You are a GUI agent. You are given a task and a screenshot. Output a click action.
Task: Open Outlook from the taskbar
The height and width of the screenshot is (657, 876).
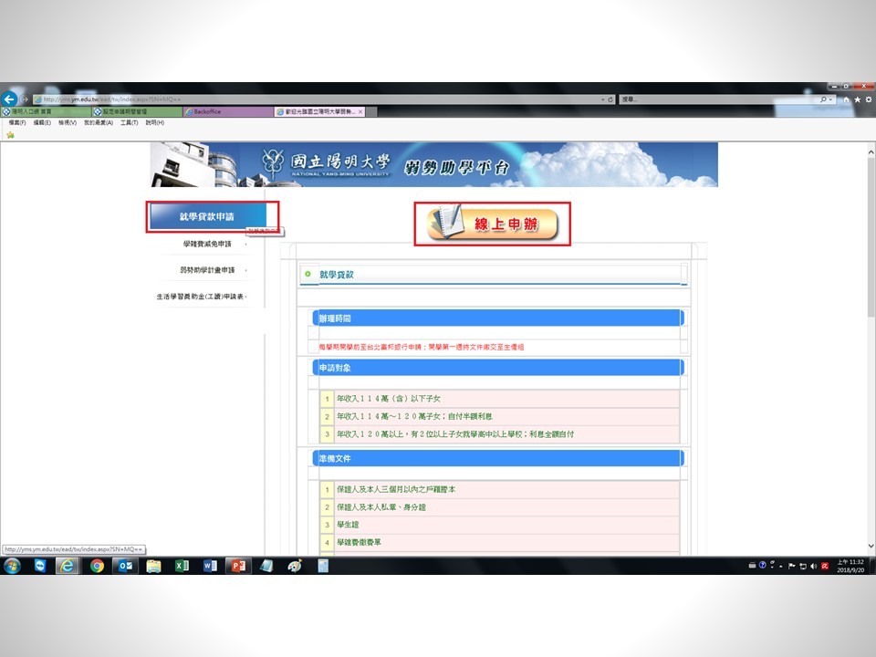tap(125, 566)
